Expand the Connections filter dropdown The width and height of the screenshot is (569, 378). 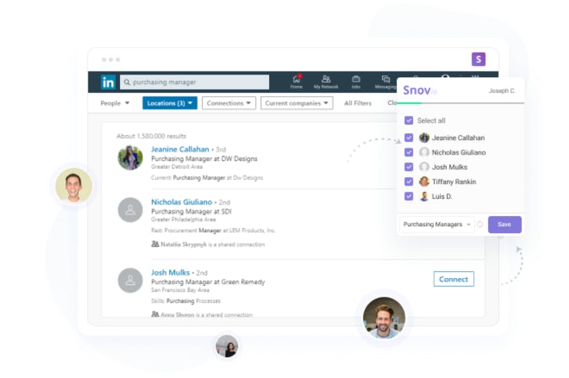point(228,103)
